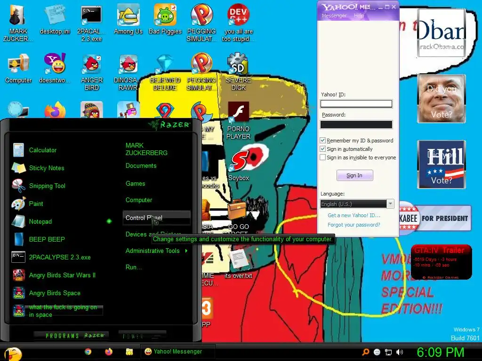Click Firefox icon in the taskbar
Image resolution: width=482 pixels, height=361 pixels.
click(x=109, y=352)
